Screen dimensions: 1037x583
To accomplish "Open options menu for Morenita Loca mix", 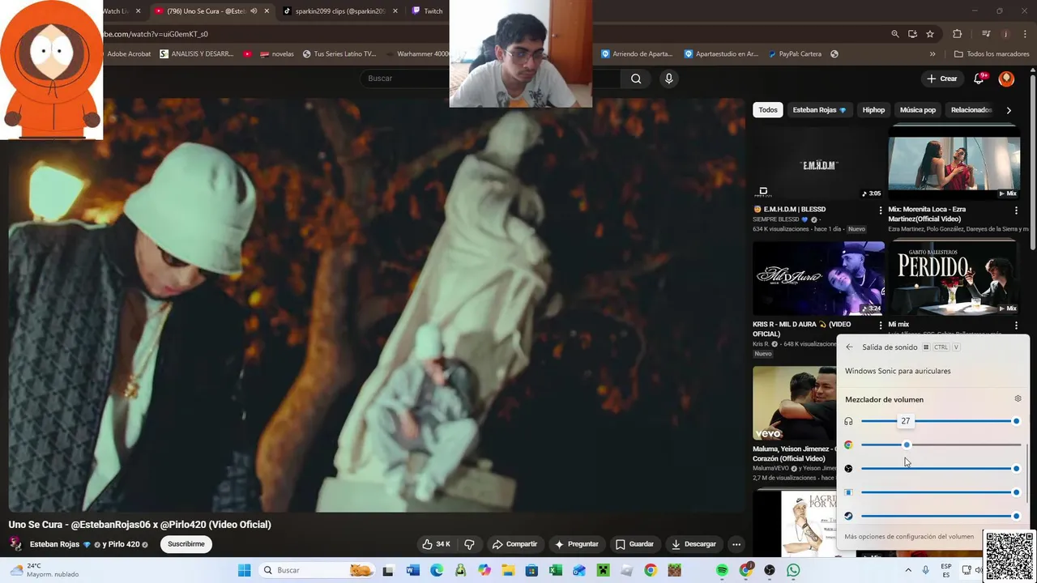I will click(x=1016, y=211).
